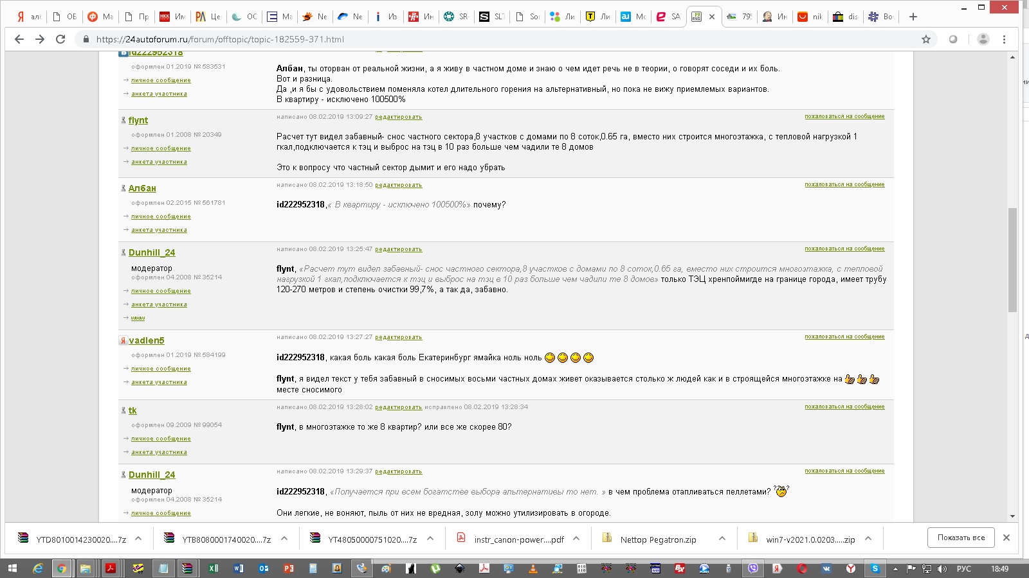Click the scrollbar up arrow
This screenshot has width=1029, height=578.
coord(1012,57)
